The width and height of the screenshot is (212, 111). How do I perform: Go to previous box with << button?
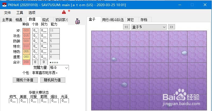[x=126, y=27]
